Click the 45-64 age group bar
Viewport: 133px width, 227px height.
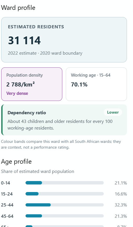point(65,216)
